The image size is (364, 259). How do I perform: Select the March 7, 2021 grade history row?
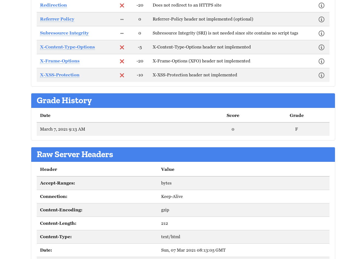pos(62,129)
